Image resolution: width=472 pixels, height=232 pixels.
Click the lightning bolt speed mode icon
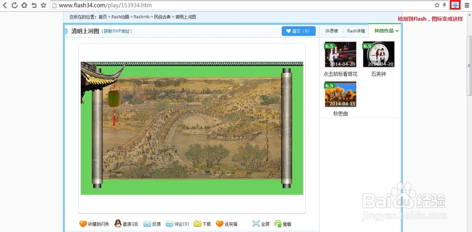click(x=445, y=5)
